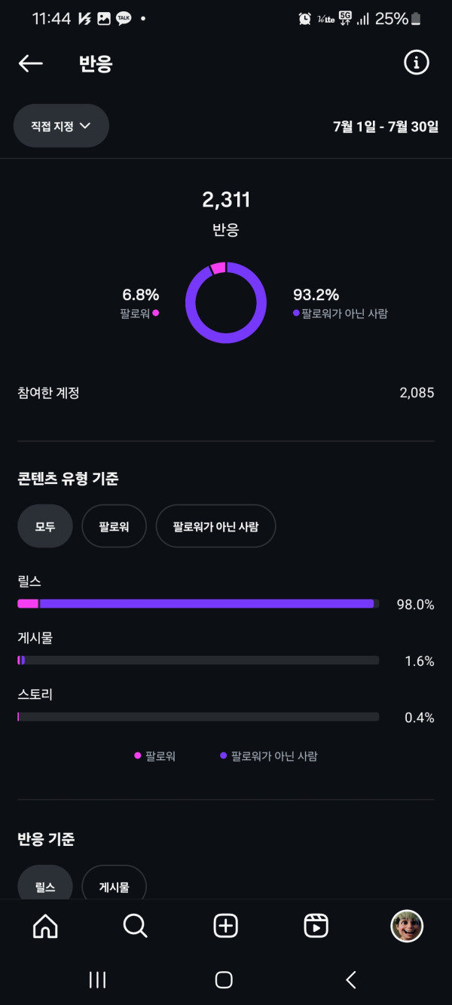Tap the 릴스 98.0% progress bar
This screenshot has width=452, height=1005.
pos(198,604)
